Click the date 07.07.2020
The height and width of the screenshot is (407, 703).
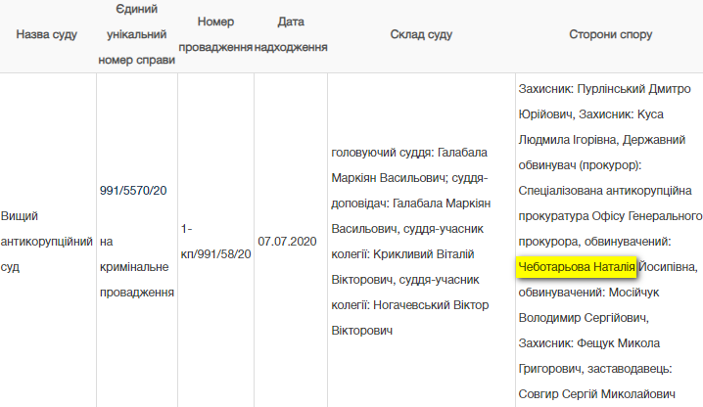click(x=287, y=242)
